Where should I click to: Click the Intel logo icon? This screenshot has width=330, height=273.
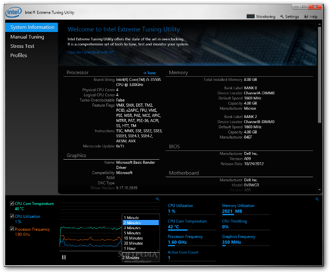pos(13,12)
